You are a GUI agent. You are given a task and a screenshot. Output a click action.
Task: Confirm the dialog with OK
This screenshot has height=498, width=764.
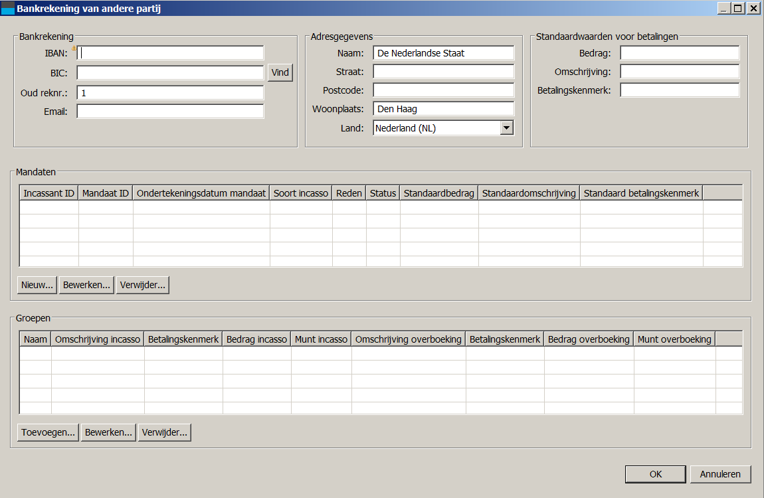click(655, 474)
